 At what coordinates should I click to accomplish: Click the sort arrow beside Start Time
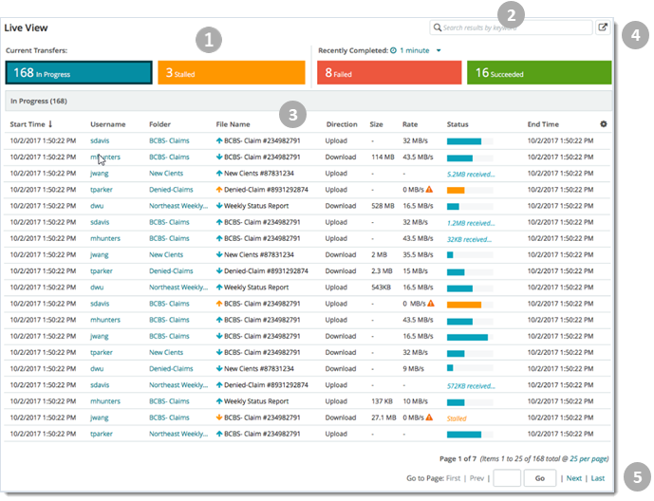[x=51, y=124]
